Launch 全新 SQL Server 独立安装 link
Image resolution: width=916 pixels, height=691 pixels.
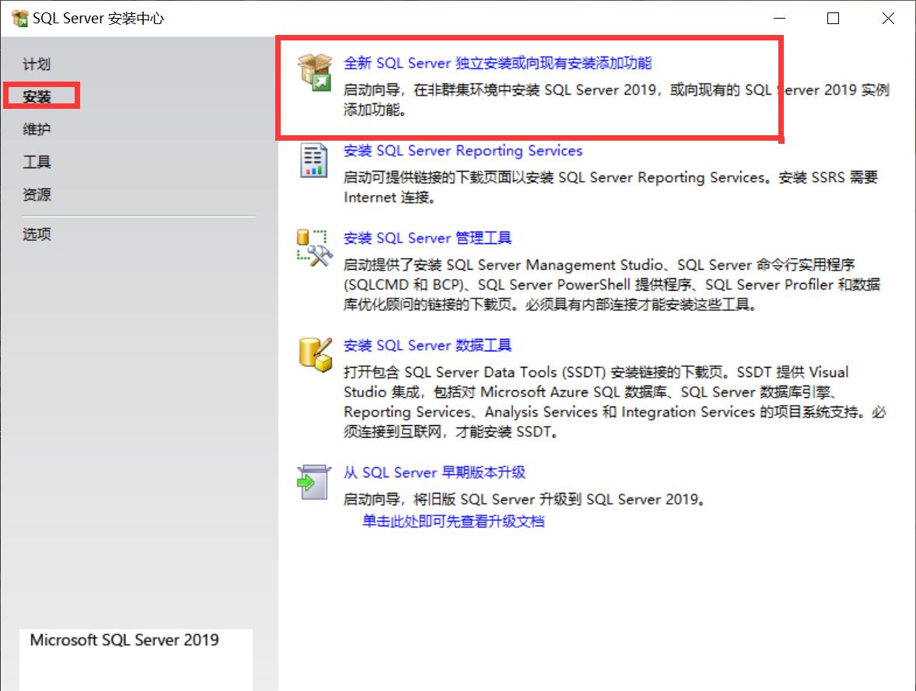point(497,63)
